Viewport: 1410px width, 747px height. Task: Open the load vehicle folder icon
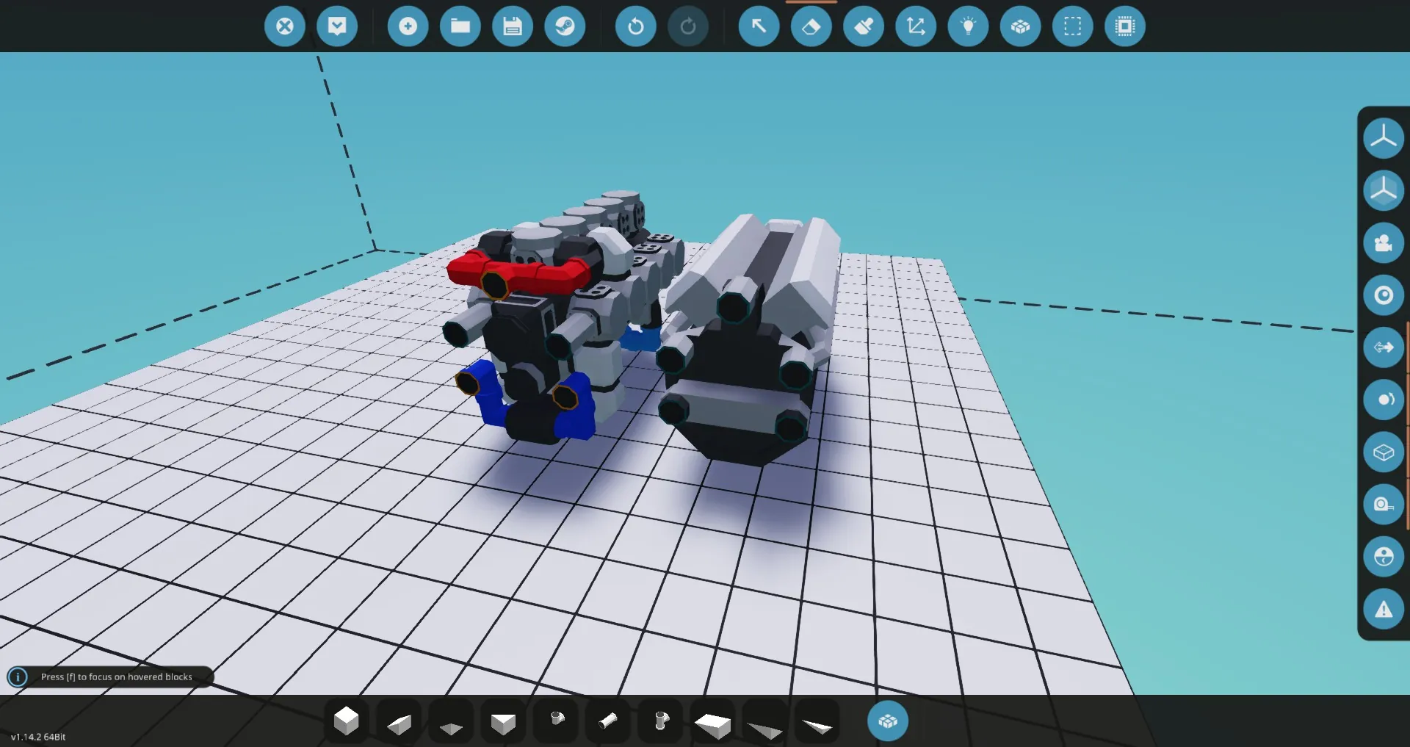(460, 26)
